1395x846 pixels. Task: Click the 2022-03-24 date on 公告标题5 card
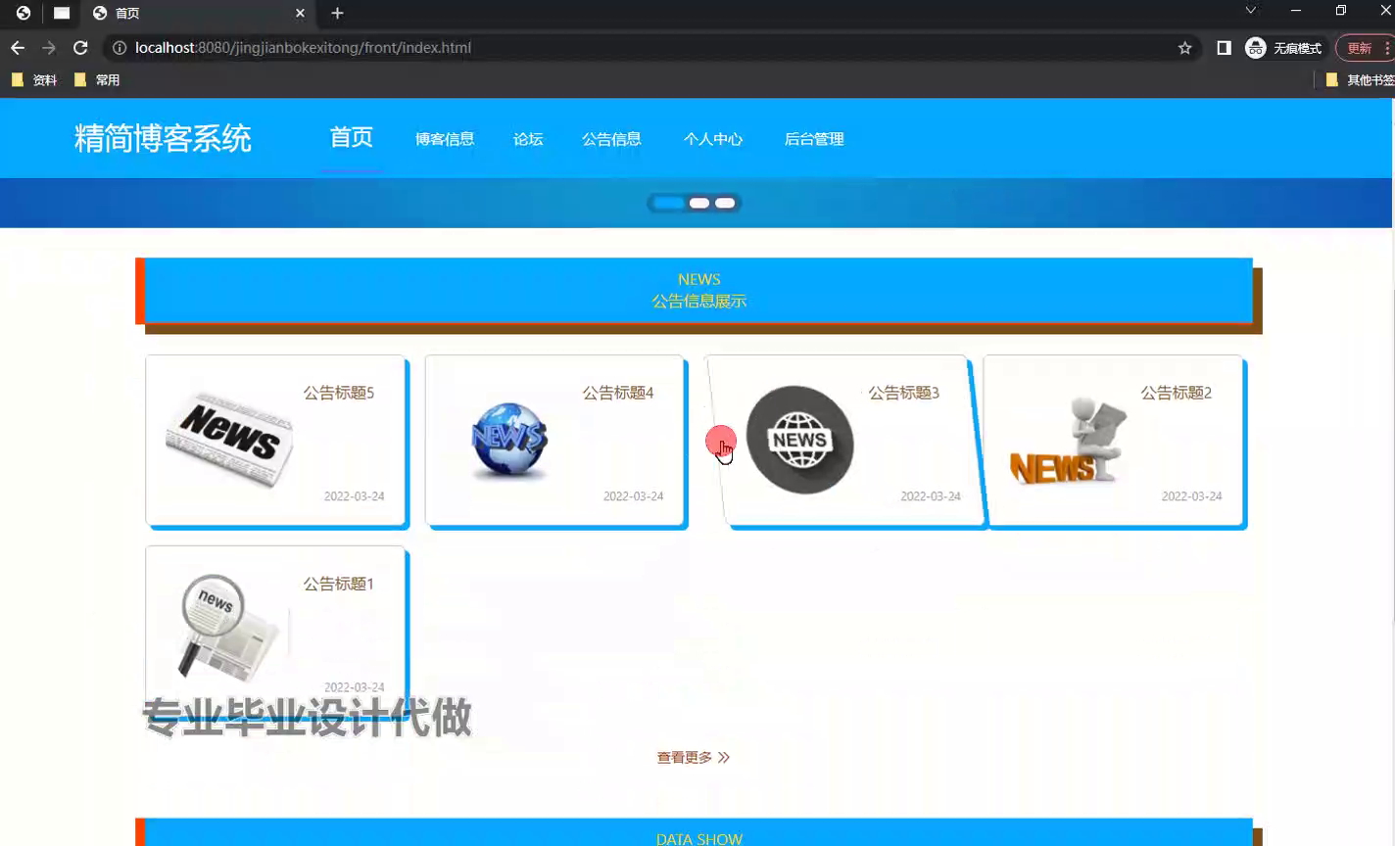click(x=355, y=496)
